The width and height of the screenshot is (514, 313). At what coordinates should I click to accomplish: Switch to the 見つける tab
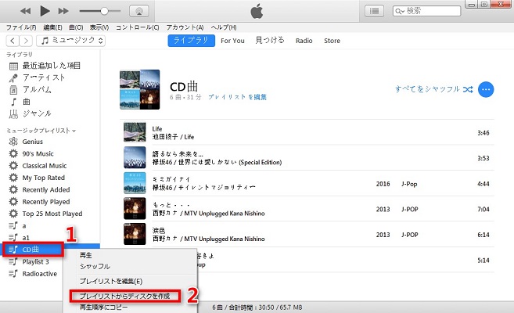pyautogui.click(x=270, y=41)
